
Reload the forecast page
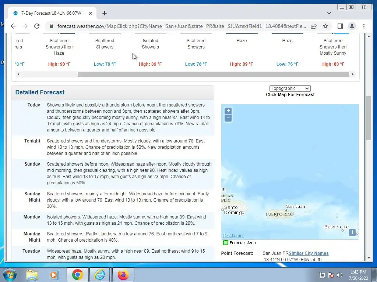[x=37, y=26]
